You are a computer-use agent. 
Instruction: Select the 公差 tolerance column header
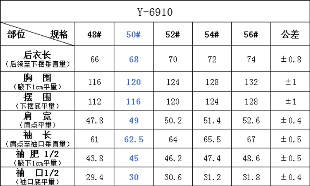(290, 35)
